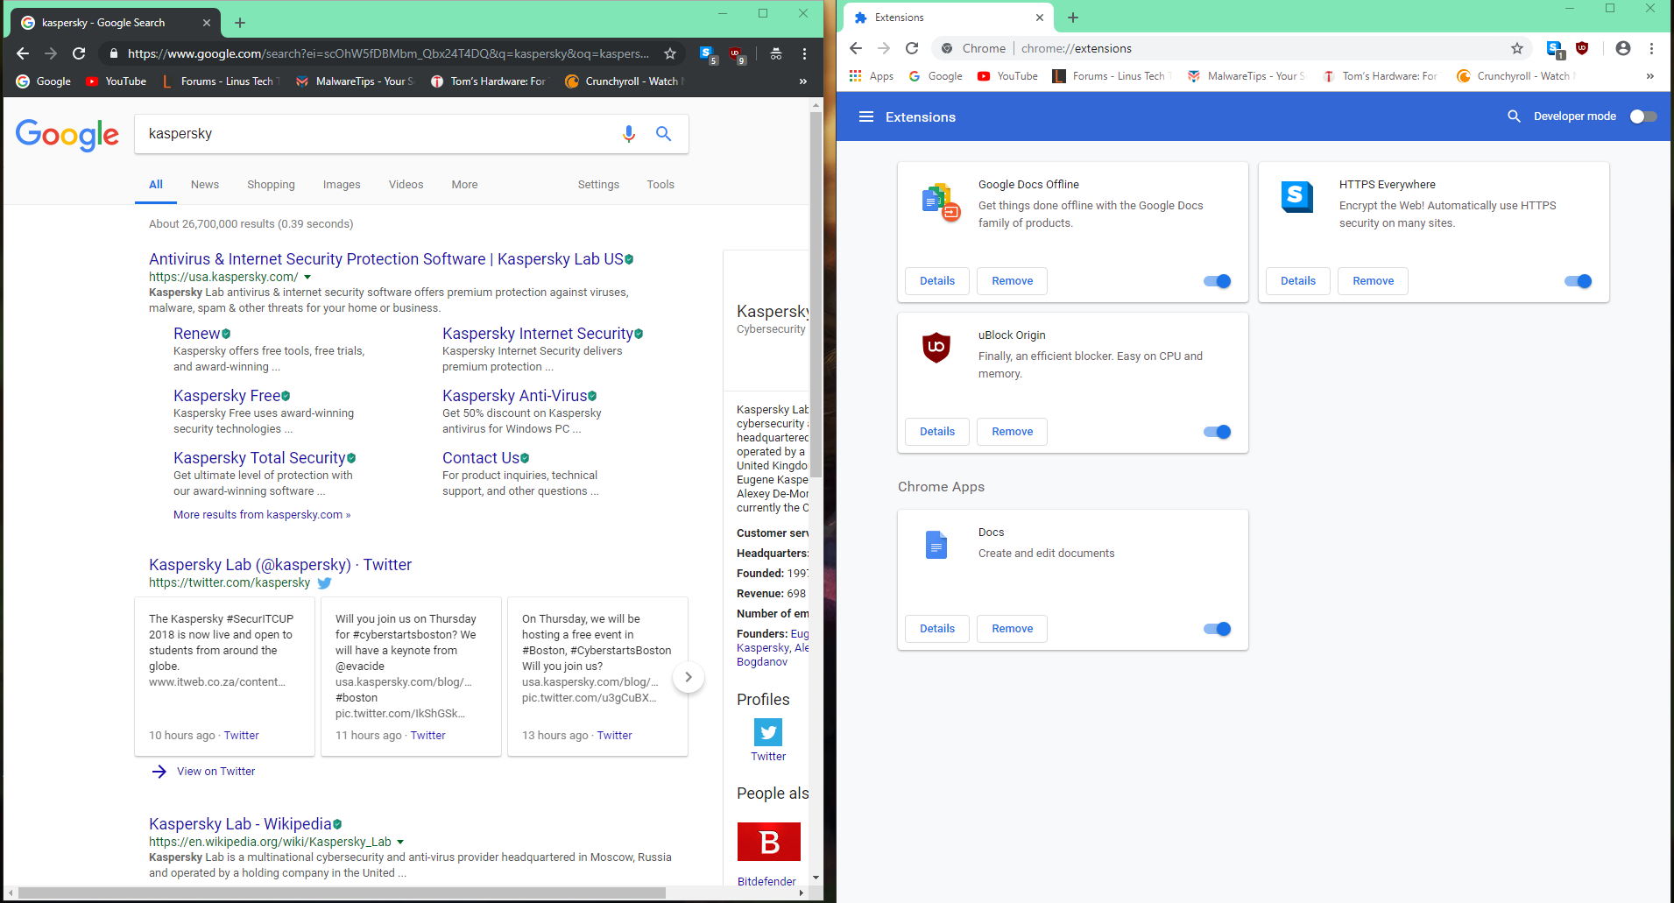This screenshot has width=1674, height=903.
Task: Disable the Google Docs Offline extension toggle
Action: (x=1217, y=281)
